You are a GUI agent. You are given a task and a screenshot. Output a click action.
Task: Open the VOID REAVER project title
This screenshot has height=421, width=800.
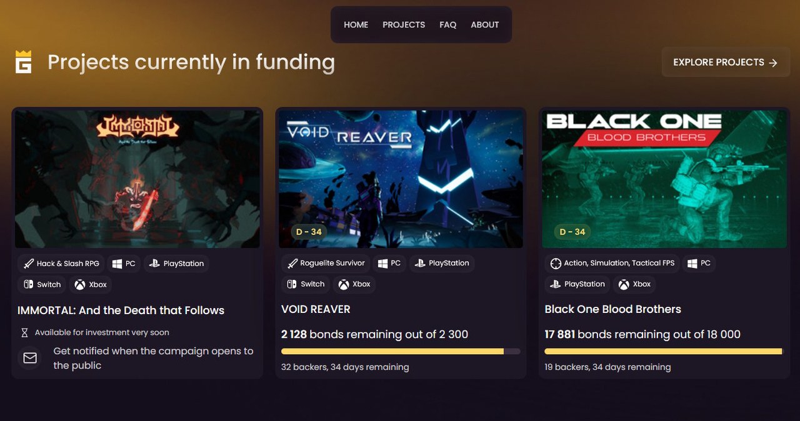pyautogui.click(x=316, y=309)
